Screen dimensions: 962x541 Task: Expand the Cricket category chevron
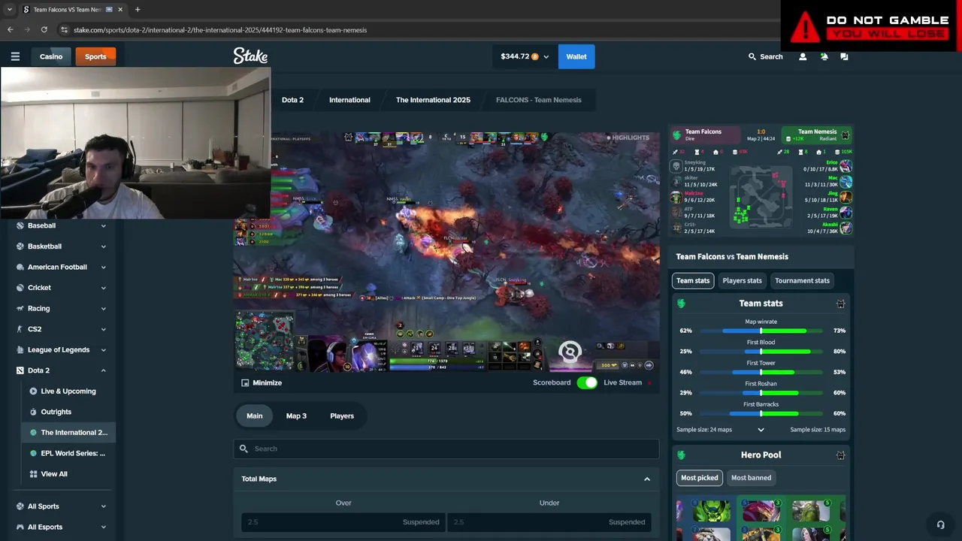coord(103,288)
